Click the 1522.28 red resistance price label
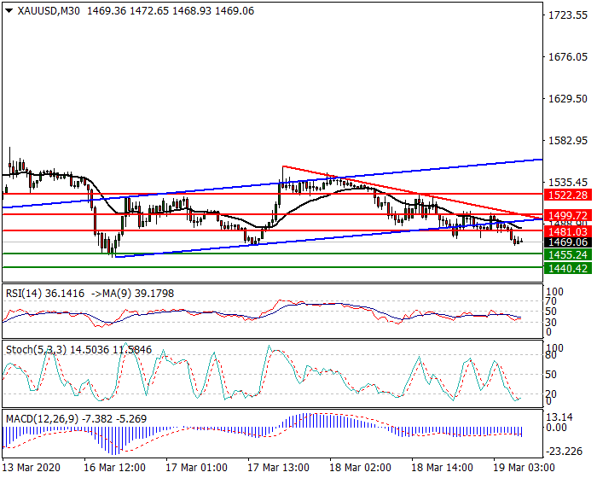Image resolution: width=597 pixels, height=478 pixels. [568, 195]
